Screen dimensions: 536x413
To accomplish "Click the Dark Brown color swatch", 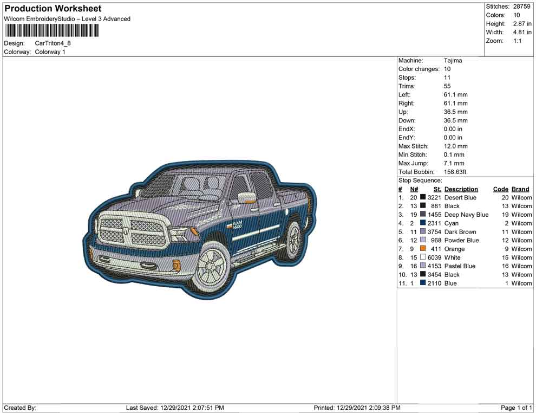I will [423, 231].
